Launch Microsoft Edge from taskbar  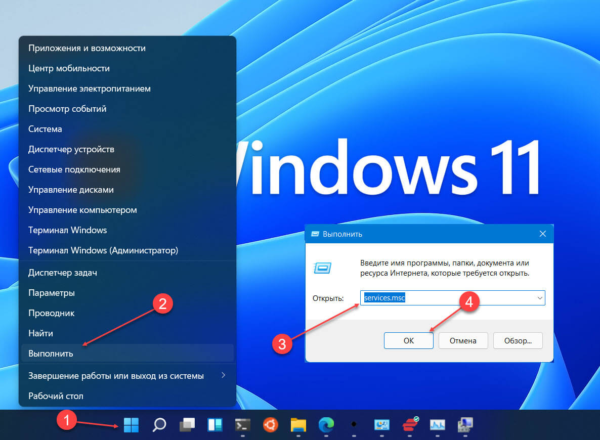pos(326,425)
